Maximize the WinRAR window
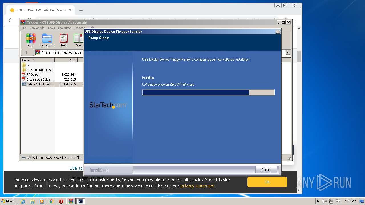Screen dimensions: 365x205 pyautogui.click(x=283, y=22)
